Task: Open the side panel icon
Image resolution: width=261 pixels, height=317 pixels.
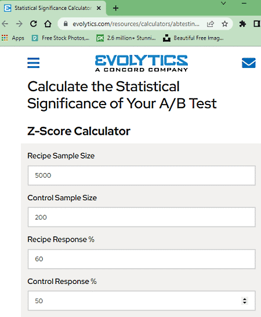Action: click(257, 24)
